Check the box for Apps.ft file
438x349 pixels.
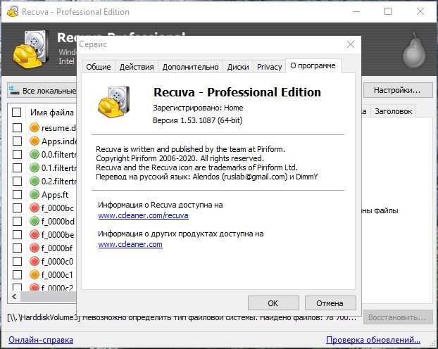tap(18, 195)
